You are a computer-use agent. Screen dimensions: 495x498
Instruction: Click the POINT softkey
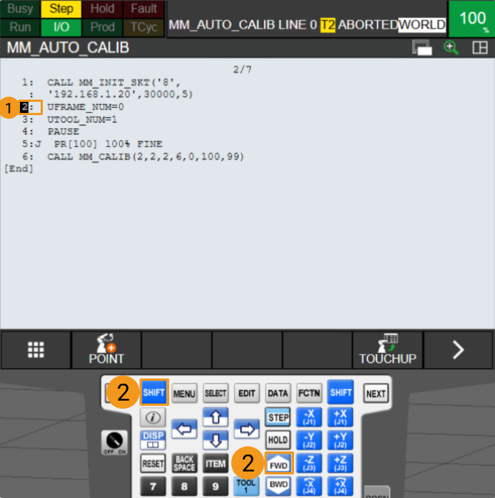click(106, 350)
